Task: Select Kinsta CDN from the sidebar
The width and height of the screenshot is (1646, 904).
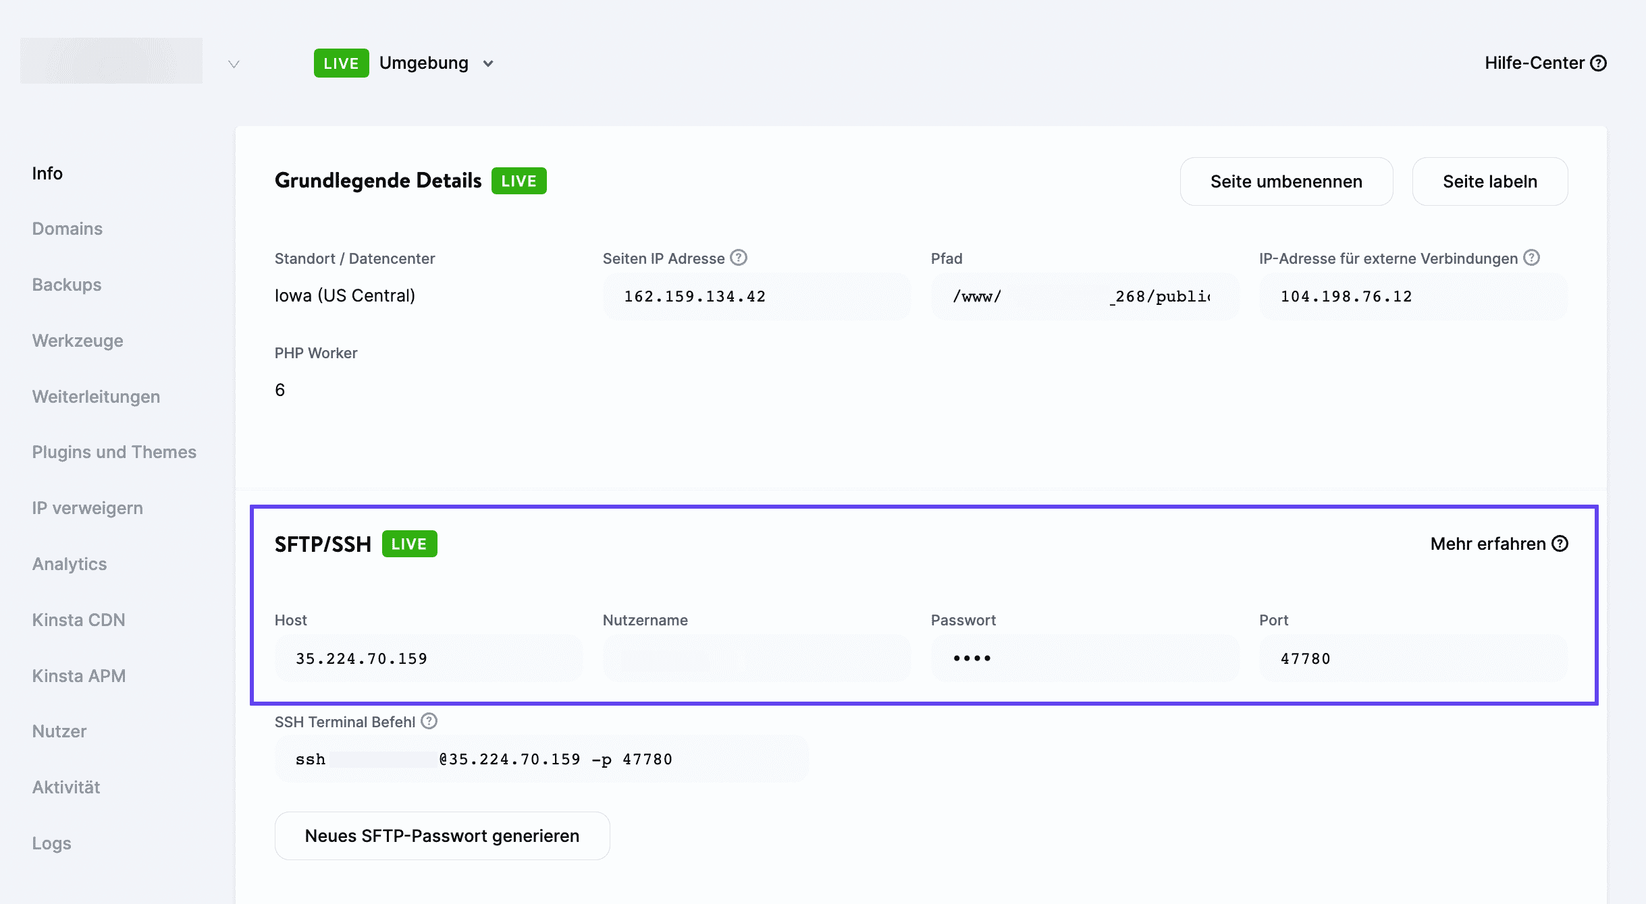Action: pos(78,619)
